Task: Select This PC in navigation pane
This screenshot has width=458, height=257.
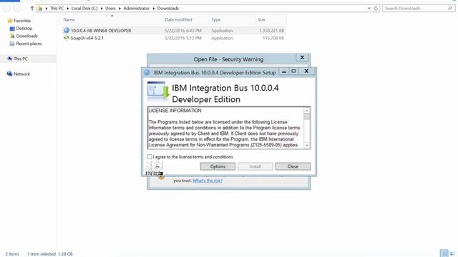Action: click(21, 59)
